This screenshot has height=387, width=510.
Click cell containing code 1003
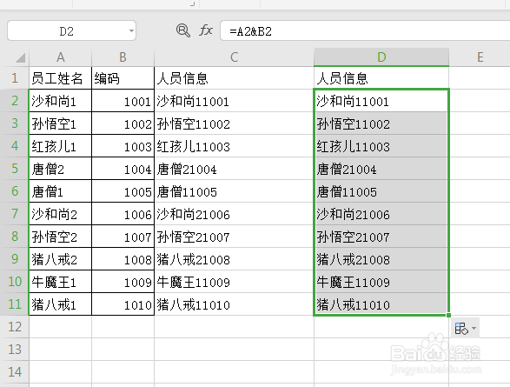(123, 146)
